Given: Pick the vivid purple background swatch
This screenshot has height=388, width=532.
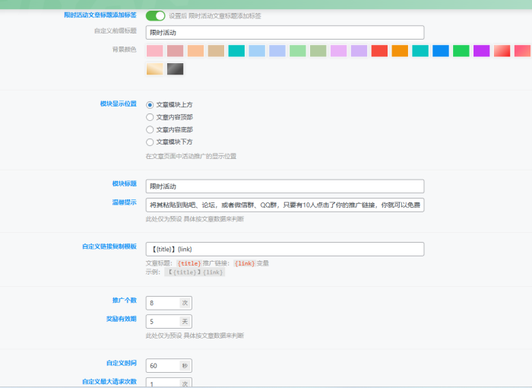Looking at the screenshot, I should tap(482, 51).
